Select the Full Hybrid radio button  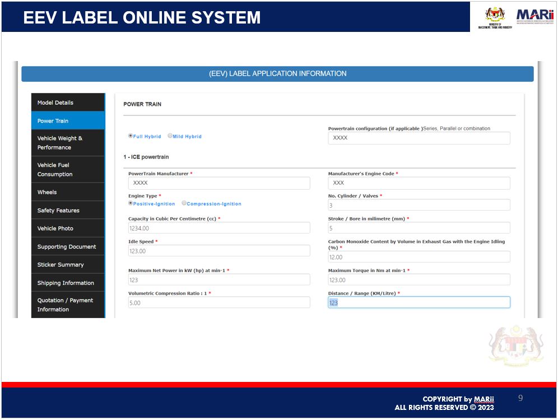point(131,136)
